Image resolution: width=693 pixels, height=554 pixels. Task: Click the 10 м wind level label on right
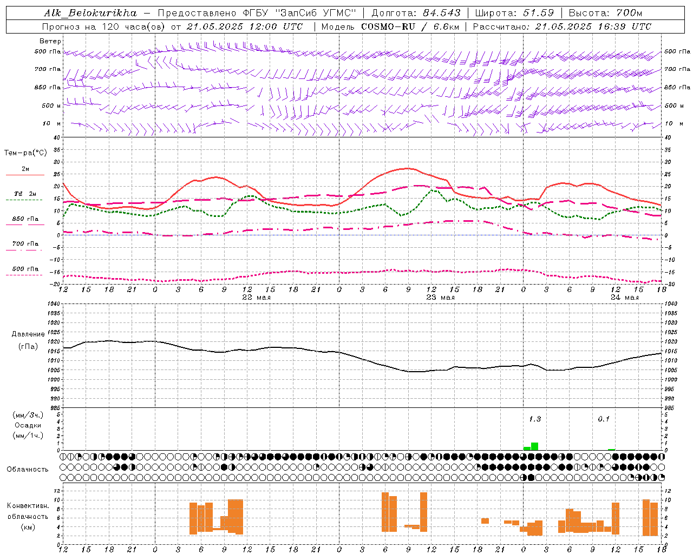[674, 123]
